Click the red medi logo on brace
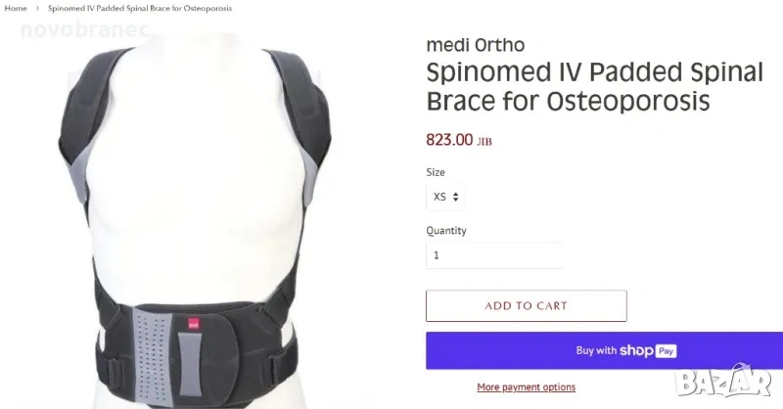783x409 pixels. tap(194, 324)
